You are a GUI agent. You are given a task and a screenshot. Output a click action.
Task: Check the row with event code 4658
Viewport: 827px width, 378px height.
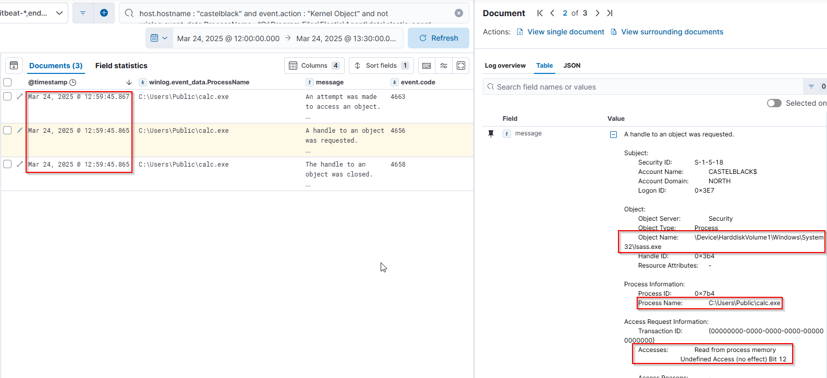pyautogui.click(x=7, y=164)
